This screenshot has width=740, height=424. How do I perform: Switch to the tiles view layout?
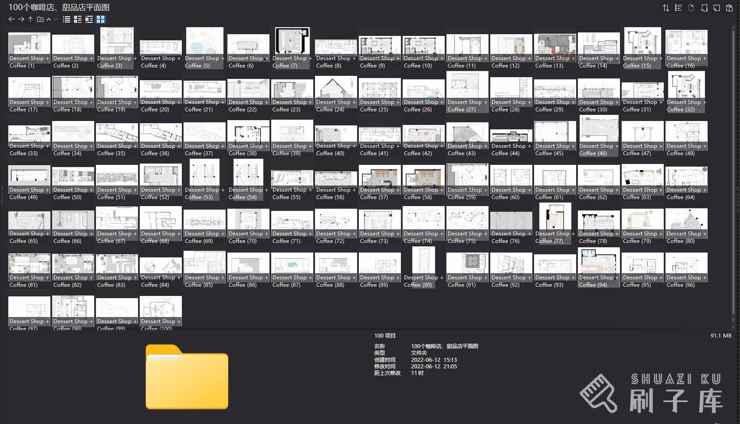pyautogui.click(x=89, y=19)
